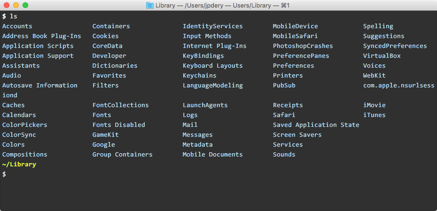Click the red close window button
Image resolution: width=437 pixels, height=211 pixels.
point(7,5)
